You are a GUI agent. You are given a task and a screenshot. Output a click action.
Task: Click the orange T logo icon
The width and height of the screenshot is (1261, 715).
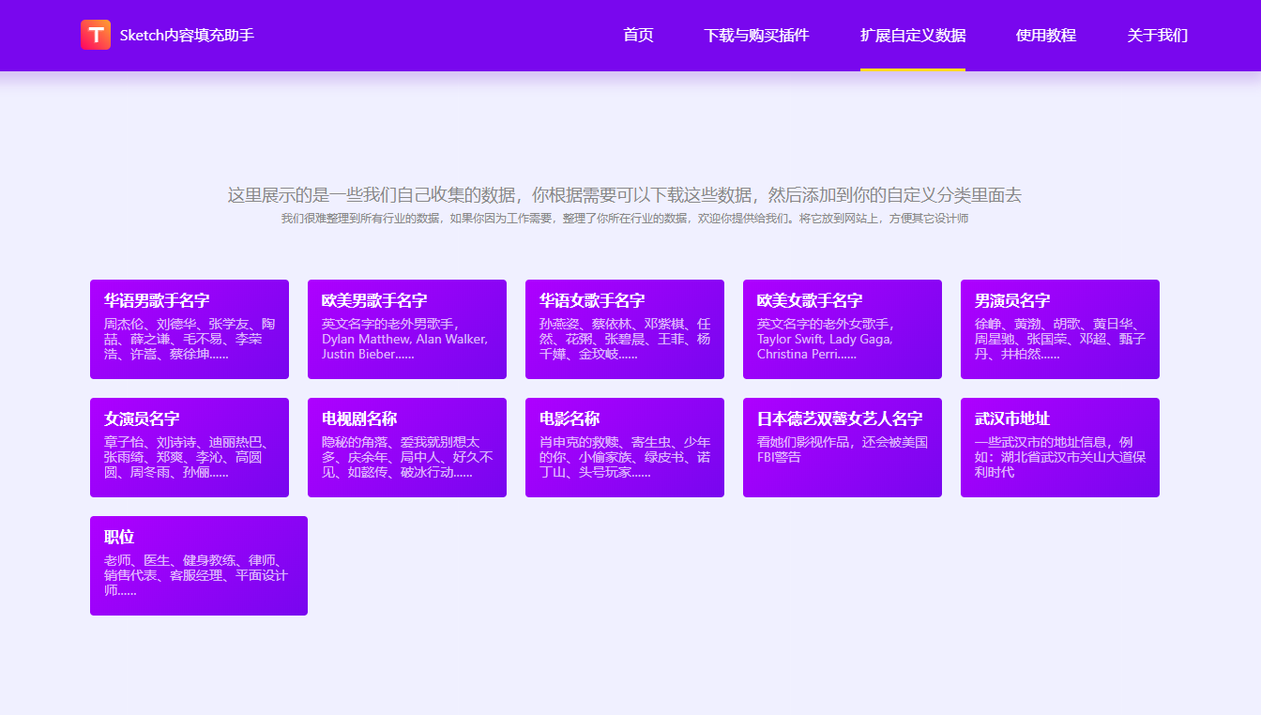coord(96,35)
